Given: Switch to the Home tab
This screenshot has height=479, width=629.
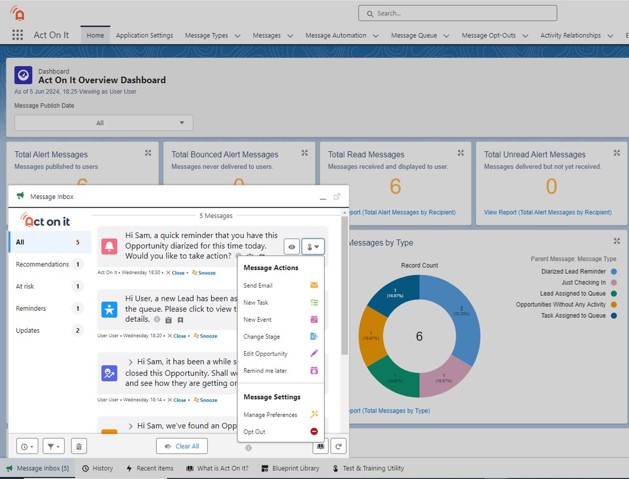Looking at the screenshot, I should (x=95, y=35).
